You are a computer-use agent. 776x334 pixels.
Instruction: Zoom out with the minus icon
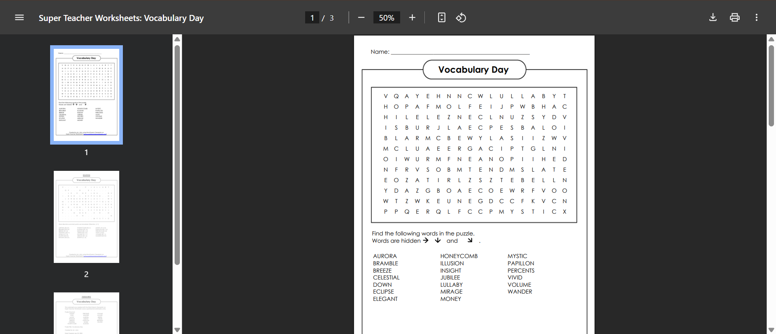coord(361,18)
